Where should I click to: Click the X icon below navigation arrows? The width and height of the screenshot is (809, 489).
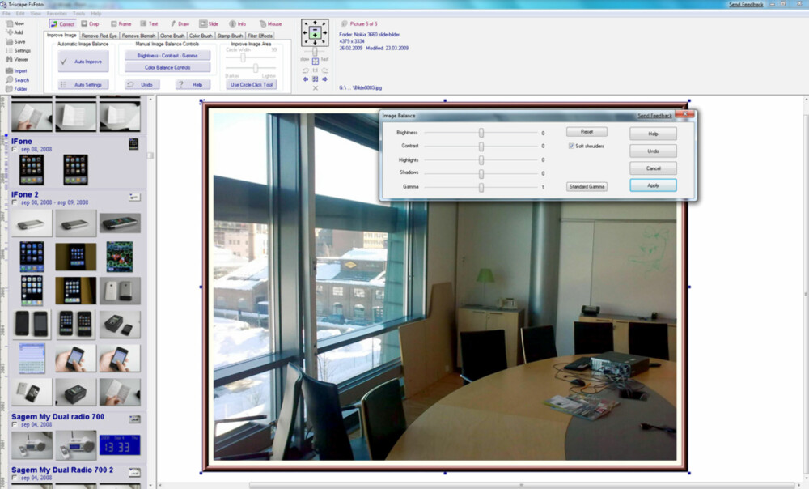(x=316, y=87)
